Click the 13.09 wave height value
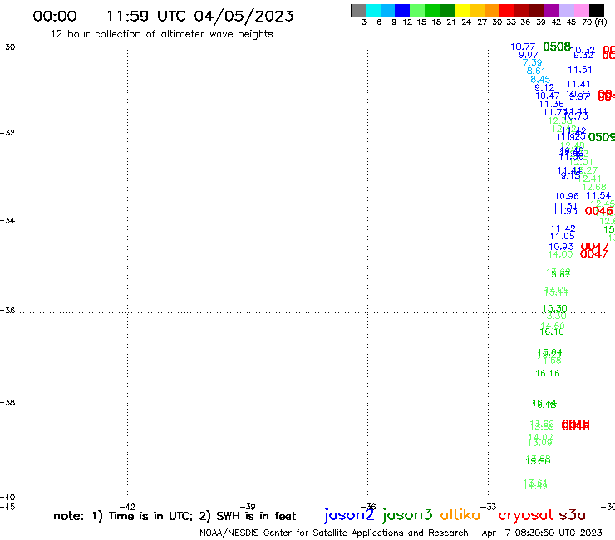 pos(540,443)
